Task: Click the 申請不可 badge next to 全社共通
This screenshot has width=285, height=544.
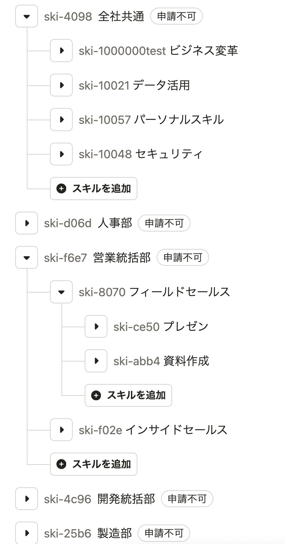Action: (176, 17)
